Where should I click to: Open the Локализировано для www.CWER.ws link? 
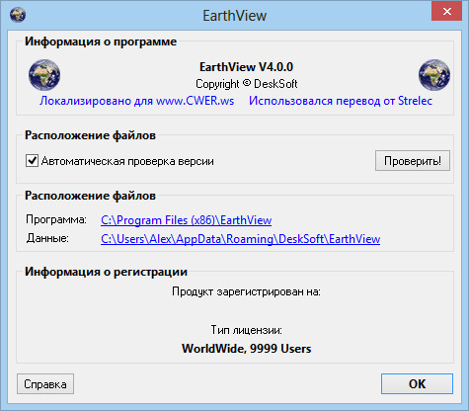click(137, 101)
